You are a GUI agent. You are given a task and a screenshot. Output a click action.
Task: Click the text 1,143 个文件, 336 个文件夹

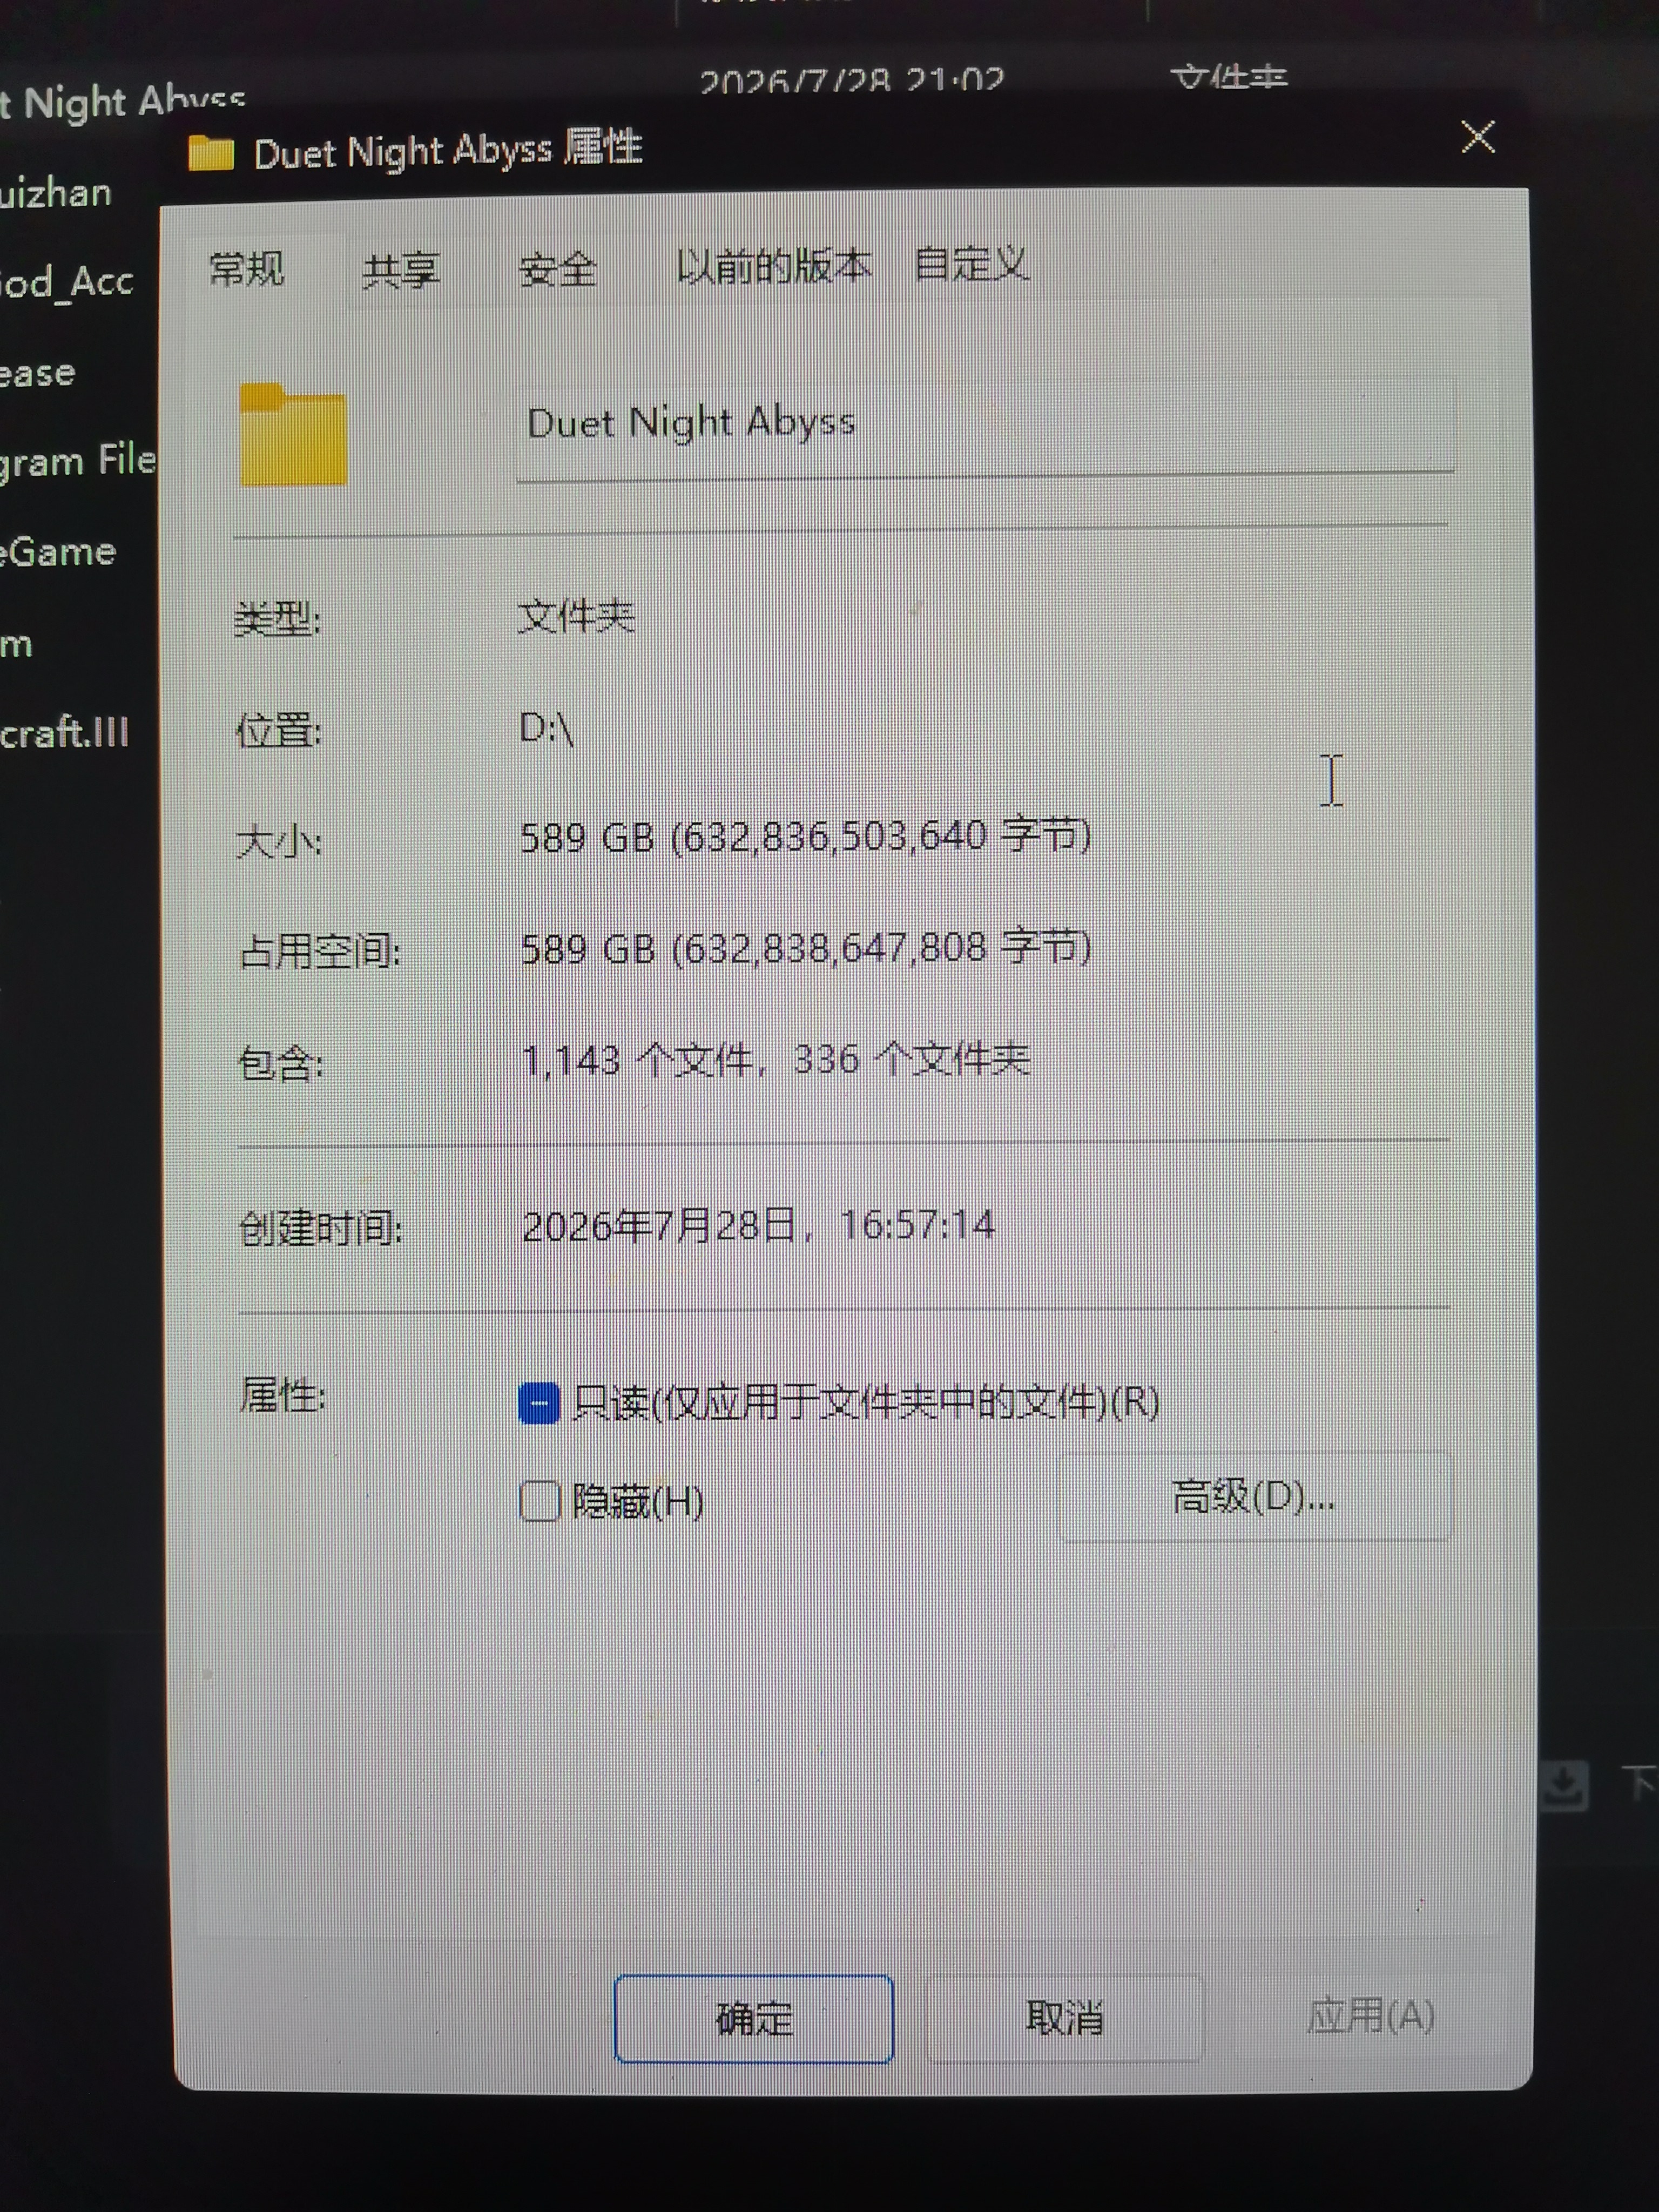[776, 1059]
